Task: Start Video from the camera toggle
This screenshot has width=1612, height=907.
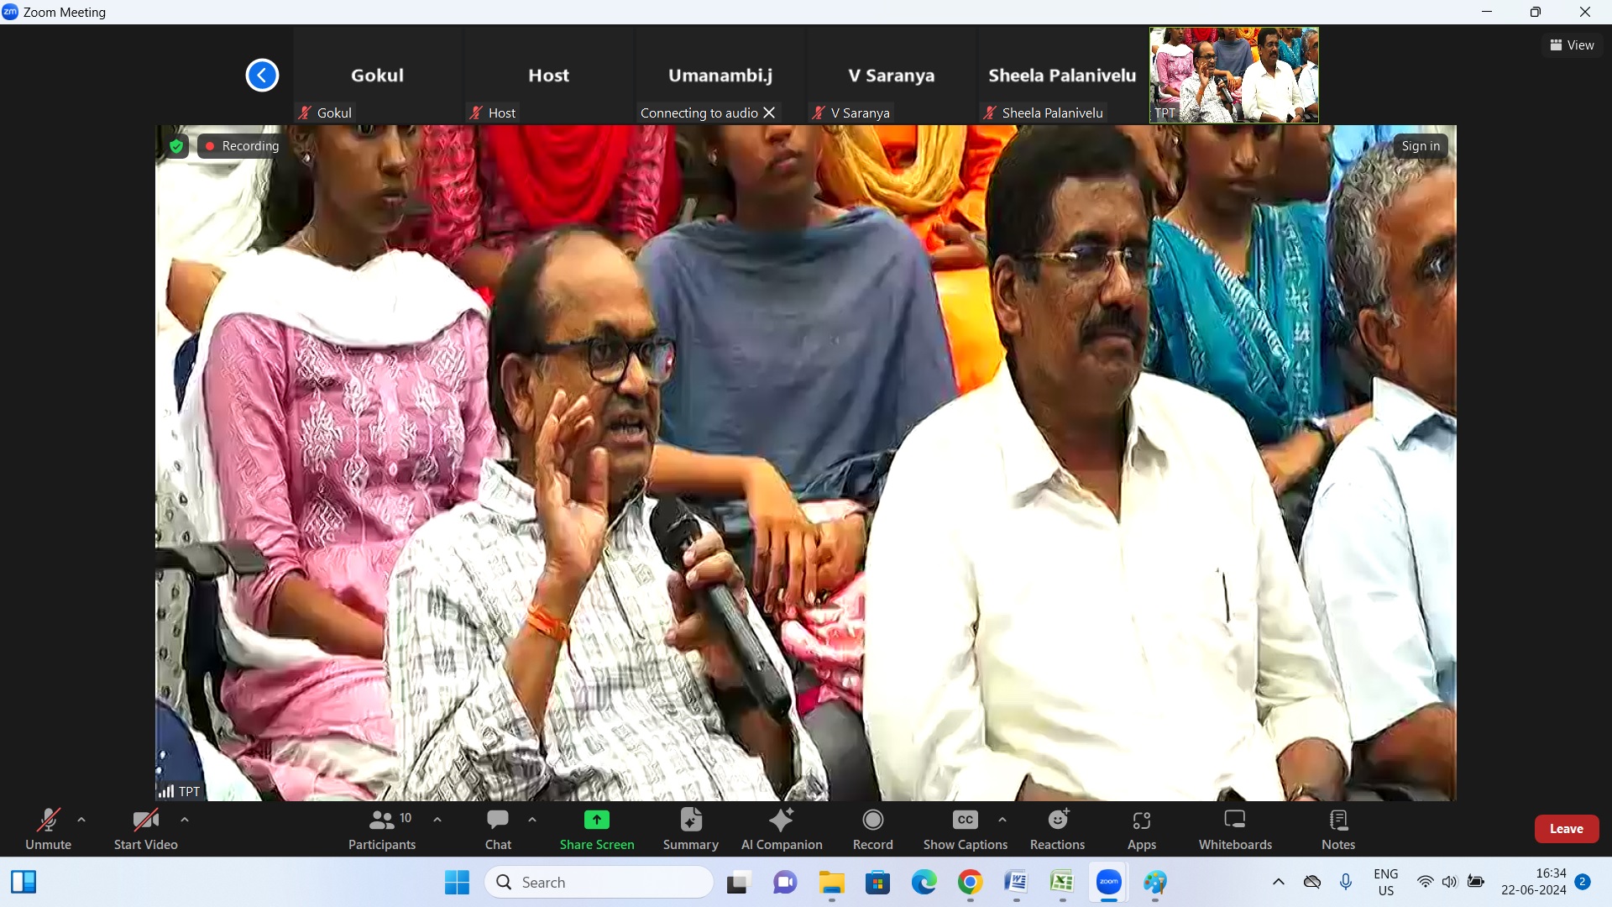Action: click(x=145, y=829)
